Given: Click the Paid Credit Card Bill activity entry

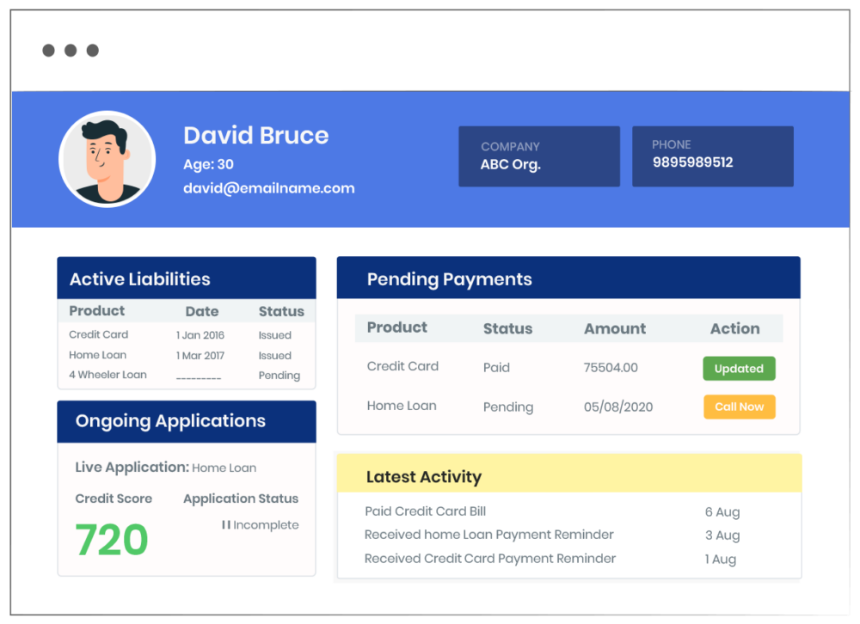Looking at the screenshot, I should point(425,511).
